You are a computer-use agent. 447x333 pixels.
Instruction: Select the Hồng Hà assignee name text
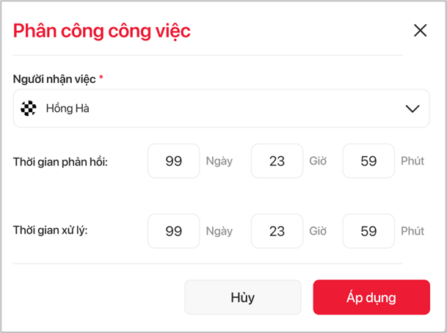tap(68, 109)
